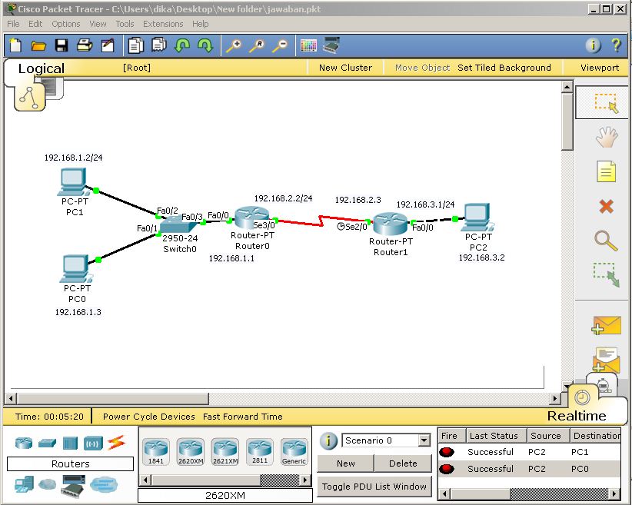Viewport: 632px width, 505px height.
Task: Fire the PC2 to PC1 PDU
Action: click(447, 452)
